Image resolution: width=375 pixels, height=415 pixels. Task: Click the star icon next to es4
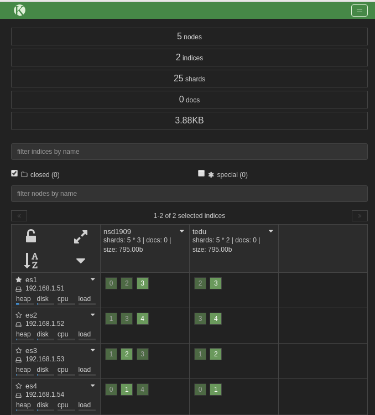click(x=18, y=386)
